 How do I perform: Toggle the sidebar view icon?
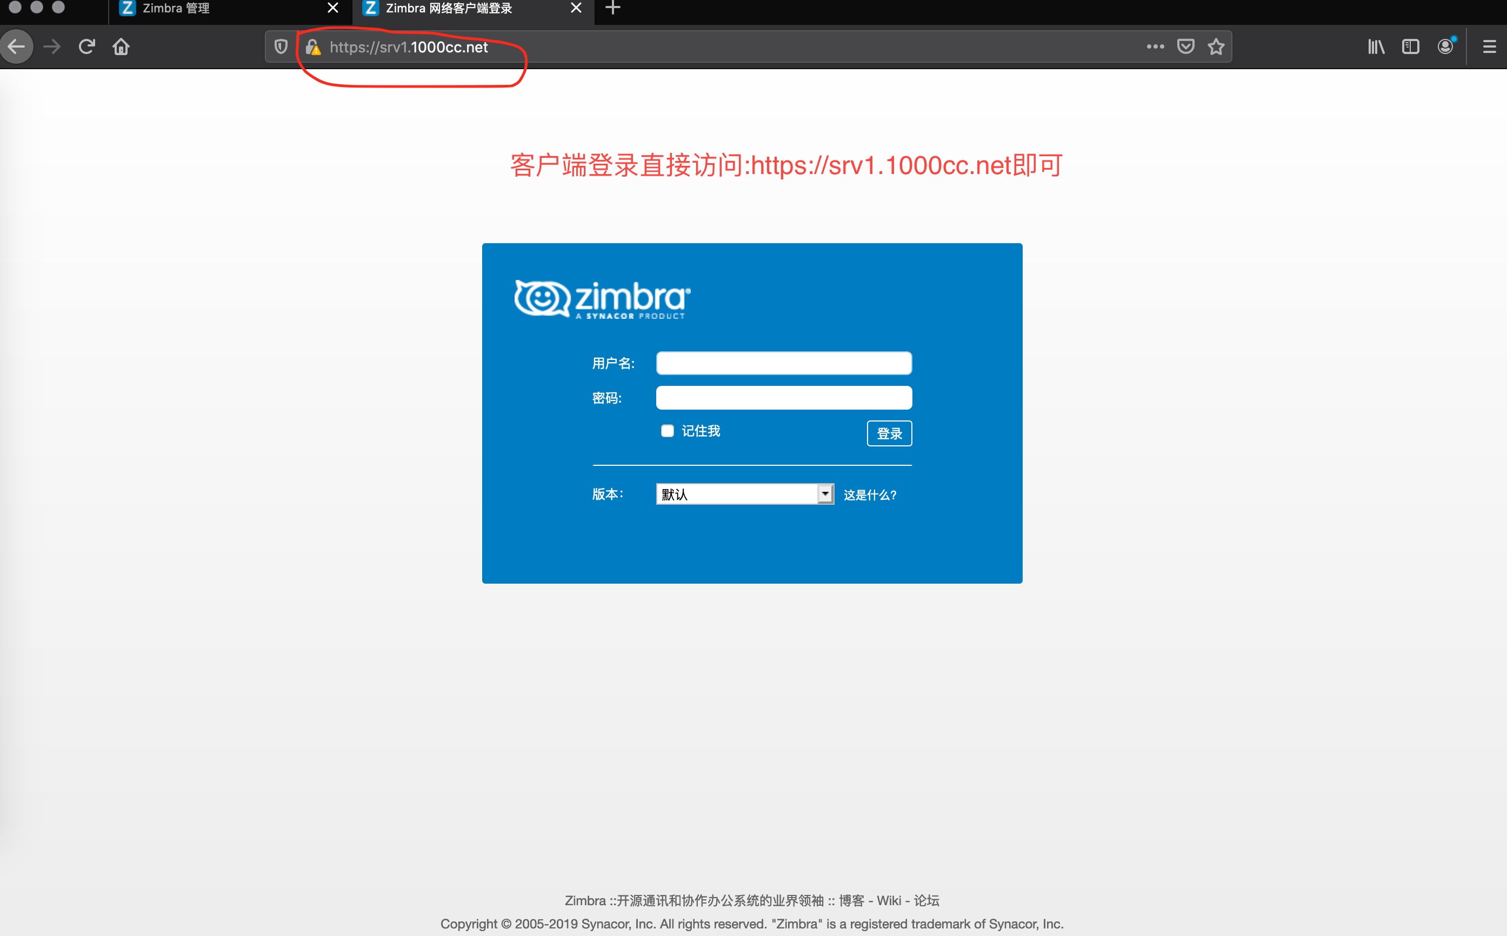coord(1410,46)
